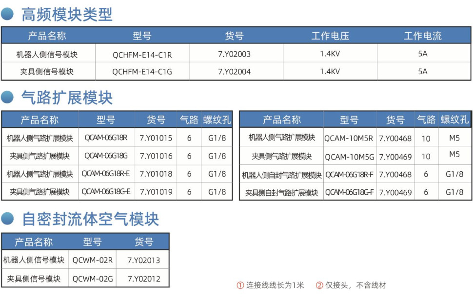
Task: Click model cell QCWM-02R
Action: tap(93, 260)
